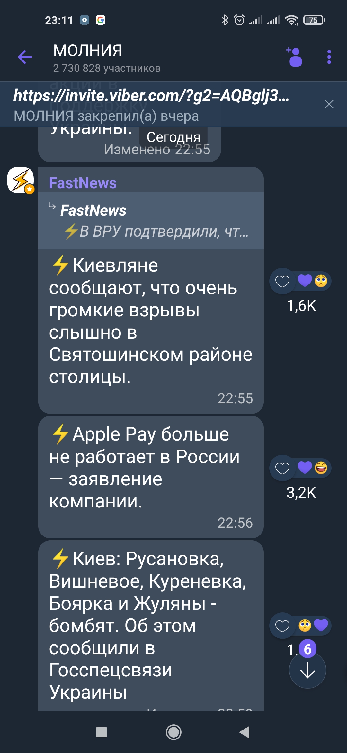Open МОЛНИЯ channel info title
The image size is (347, 753).
point(87,51)
